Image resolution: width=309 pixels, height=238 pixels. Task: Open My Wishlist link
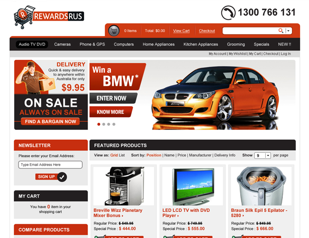tap(238, 54)
